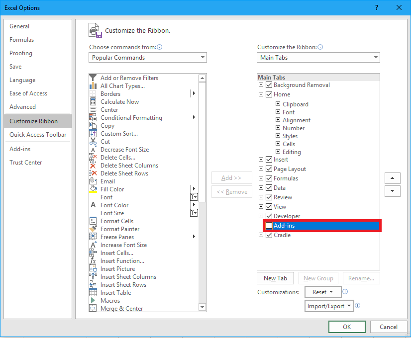Viewport: 411px width, 338px height.
Task: Uncheck the Data tab checkbox
Action: [x=269, y=188]
